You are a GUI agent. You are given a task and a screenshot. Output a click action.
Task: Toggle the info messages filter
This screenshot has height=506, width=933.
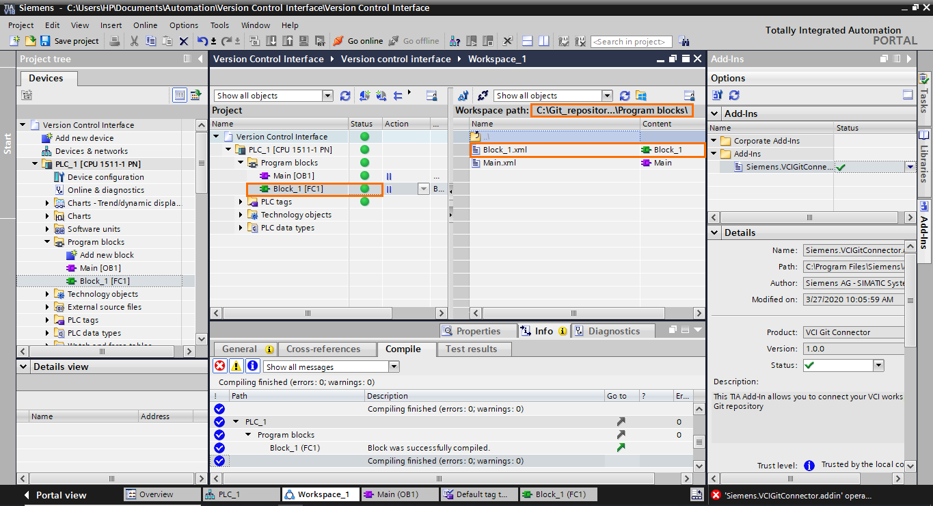pos(252,365)
